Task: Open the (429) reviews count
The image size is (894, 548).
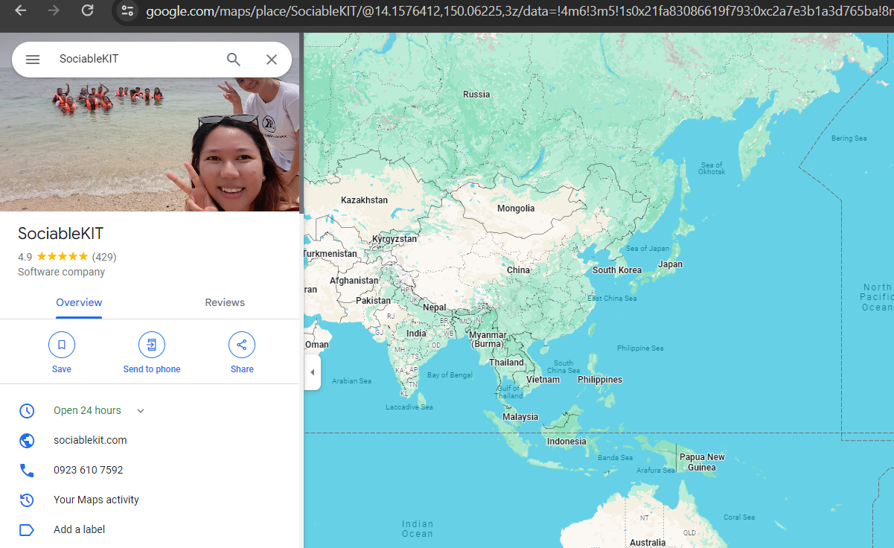Action: point(104,257)
